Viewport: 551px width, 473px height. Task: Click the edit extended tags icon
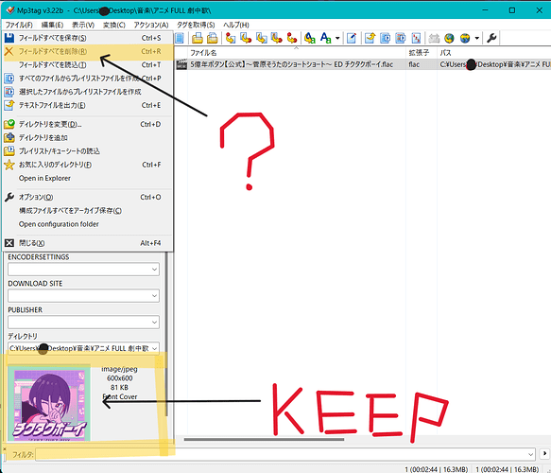click(352, 38)
